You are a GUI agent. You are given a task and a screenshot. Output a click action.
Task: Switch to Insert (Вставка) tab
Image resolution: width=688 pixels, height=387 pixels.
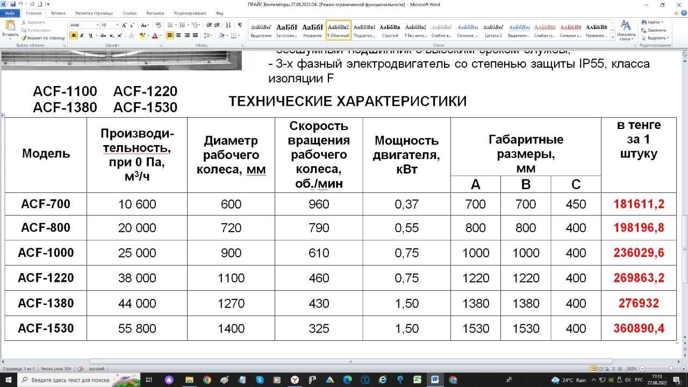[58, 13]
